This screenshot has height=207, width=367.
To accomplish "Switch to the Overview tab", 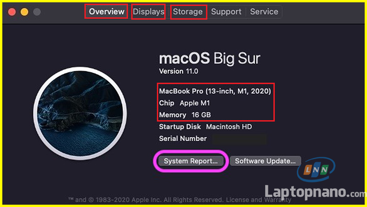I will [x=106, y=11].
